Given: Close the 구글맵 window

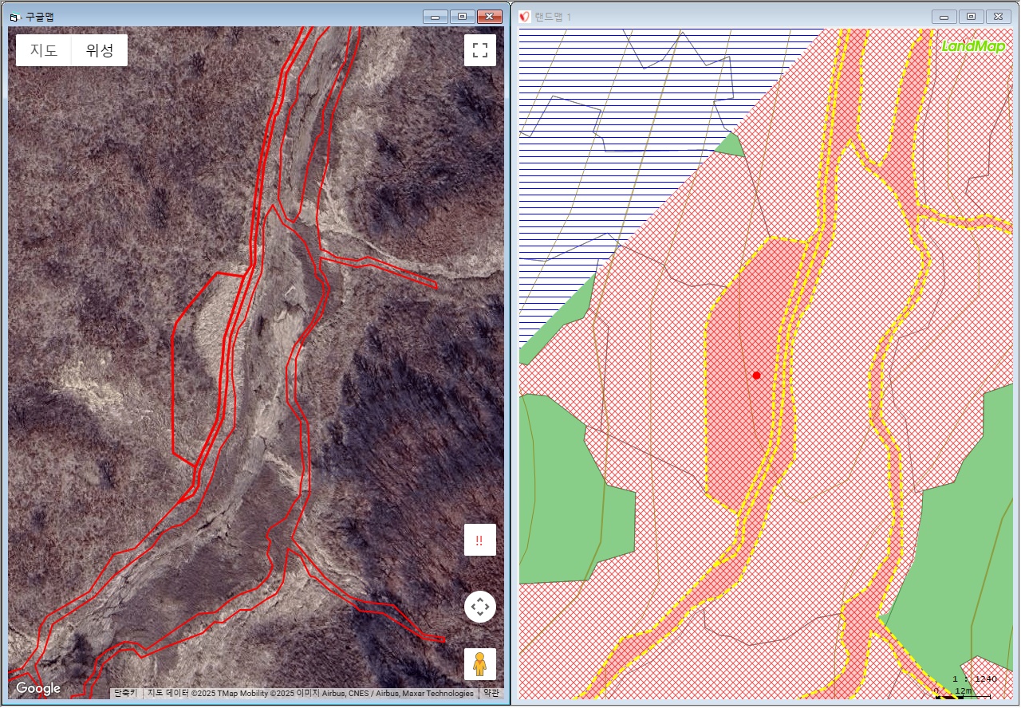Looking at the screenshot, I should (x=488, y=16).
